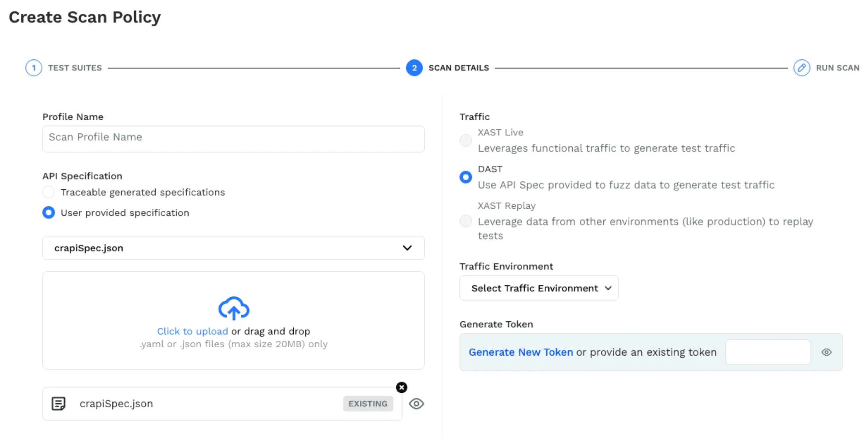The image size is (864, 439).
Task: Choose the XAST Replay traffic option
Action: tap(466, 221)
